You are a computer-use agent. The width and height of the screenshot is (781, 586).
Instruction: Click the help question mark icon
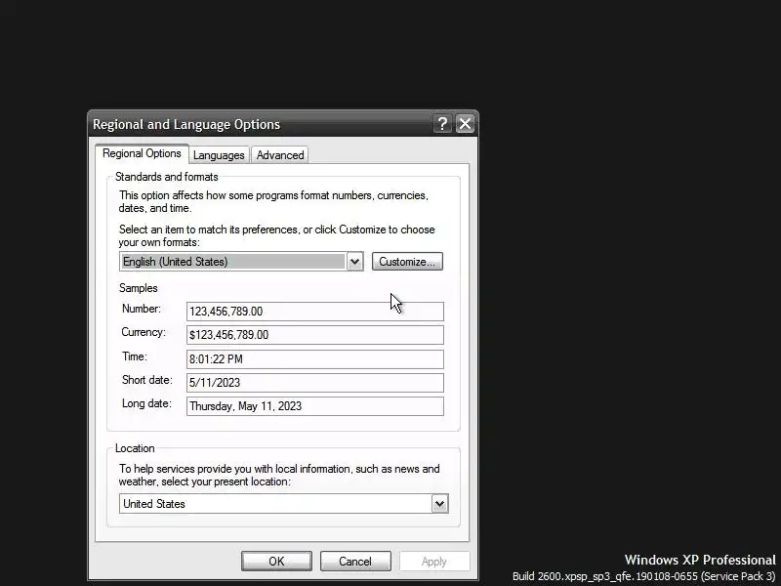click(442, 124)
